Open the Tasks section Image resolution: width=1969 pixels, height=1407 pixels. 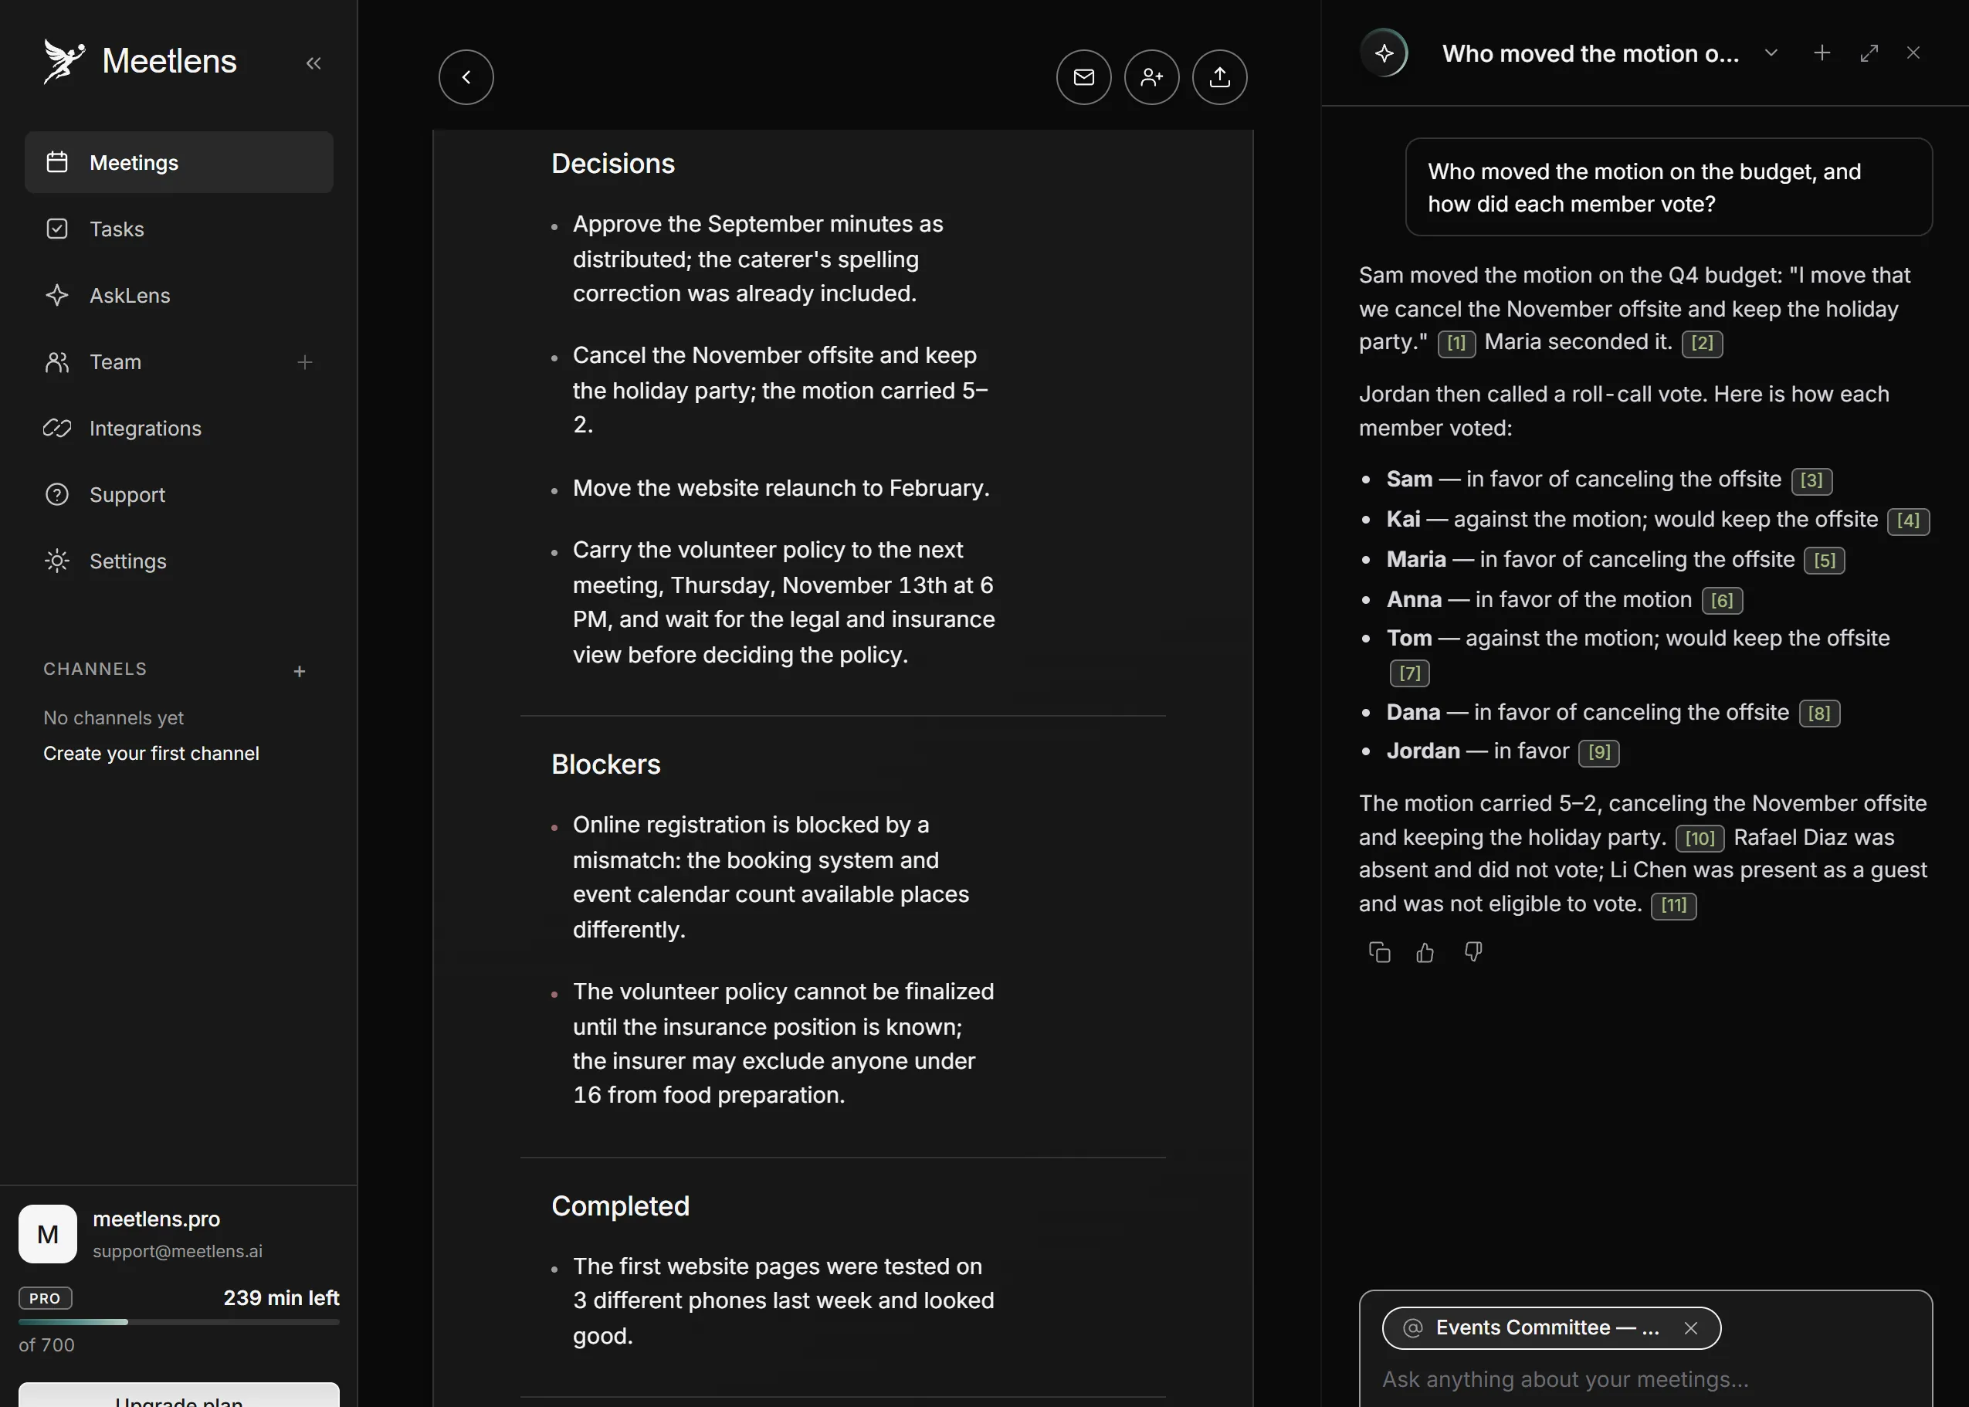178,229
